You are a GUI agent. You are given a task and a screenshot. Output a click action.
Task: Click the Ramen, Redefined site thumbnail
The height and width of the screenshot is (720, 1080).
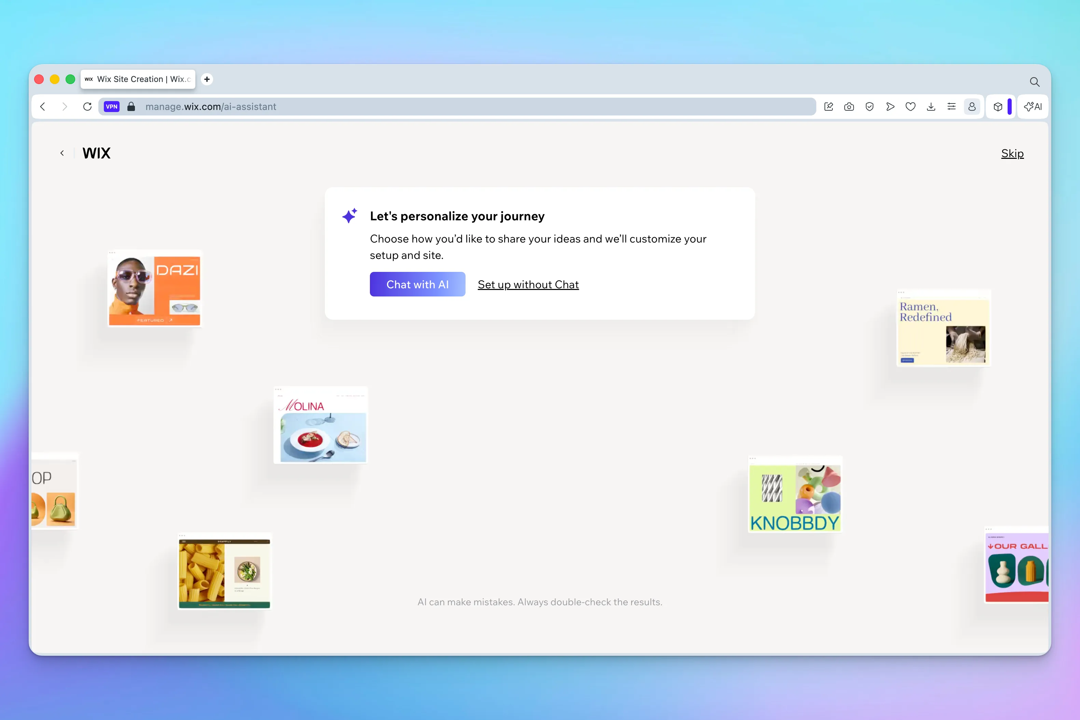tap(944, 328)
